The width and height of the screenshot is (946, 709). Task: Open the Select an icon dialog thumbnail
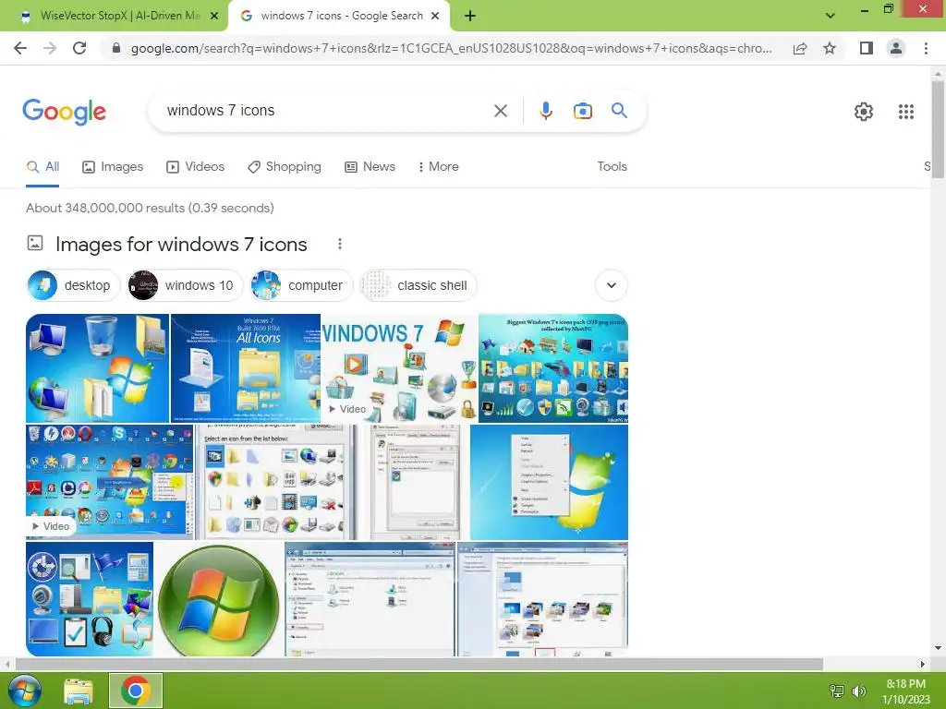tap(275, 482)
